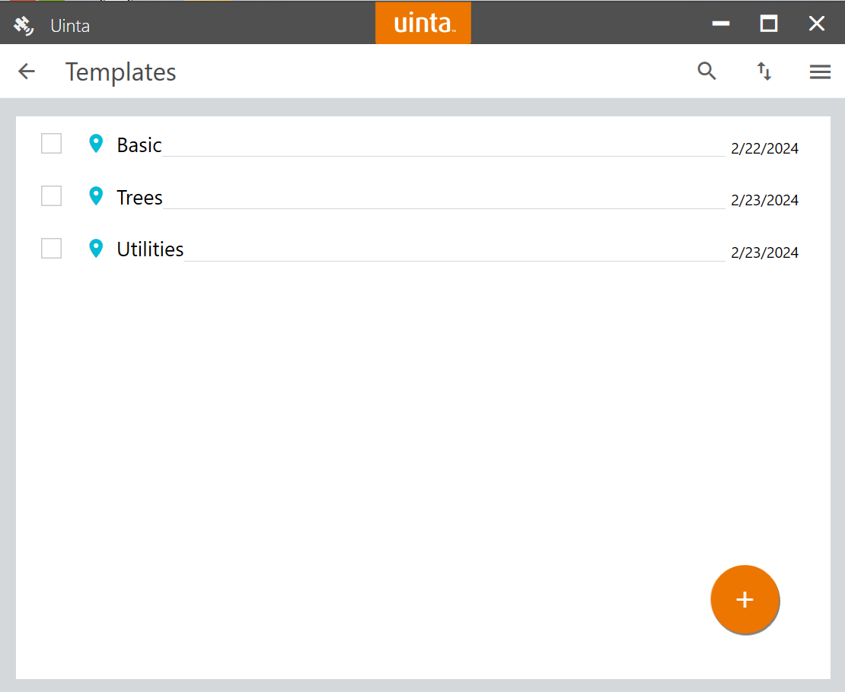845x692 pixels.
Task: Click the Uinta satellite app icon
Action: (24, 25)
